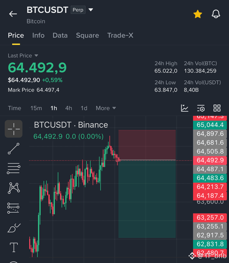Expand the BTCUSDT pair selector arrow
Viewport: 229px width, 263px height.
[91, 10]
